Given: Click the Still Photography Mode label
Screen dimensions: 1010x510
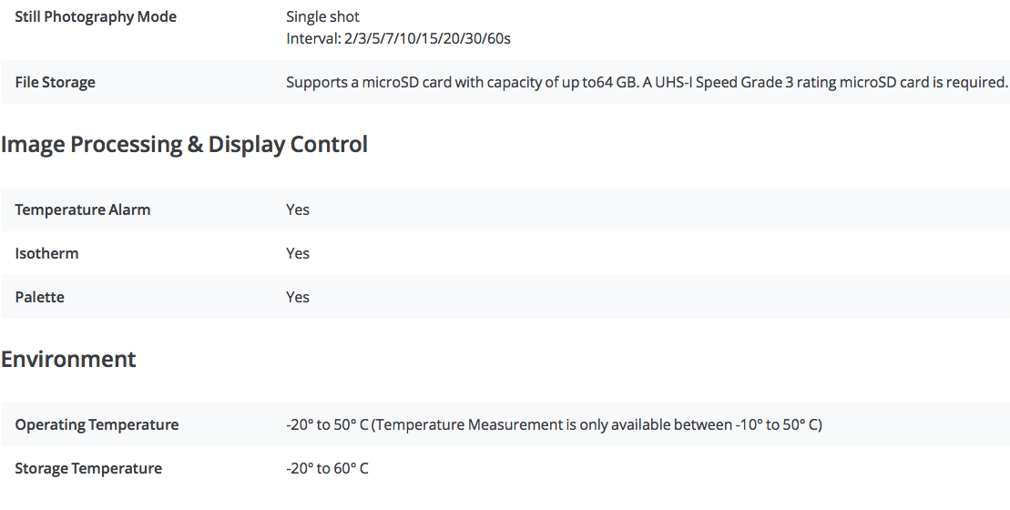Looking at the screenshot, I should (x=96, y=16).
